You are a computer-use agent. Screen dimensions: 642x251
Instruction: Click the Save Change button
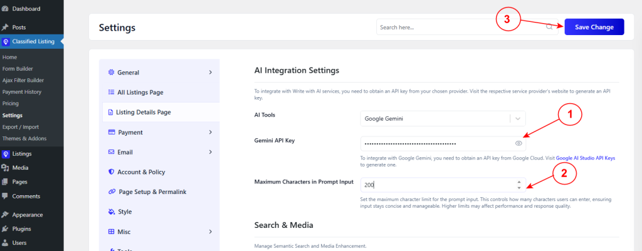[x=594, y=27]
